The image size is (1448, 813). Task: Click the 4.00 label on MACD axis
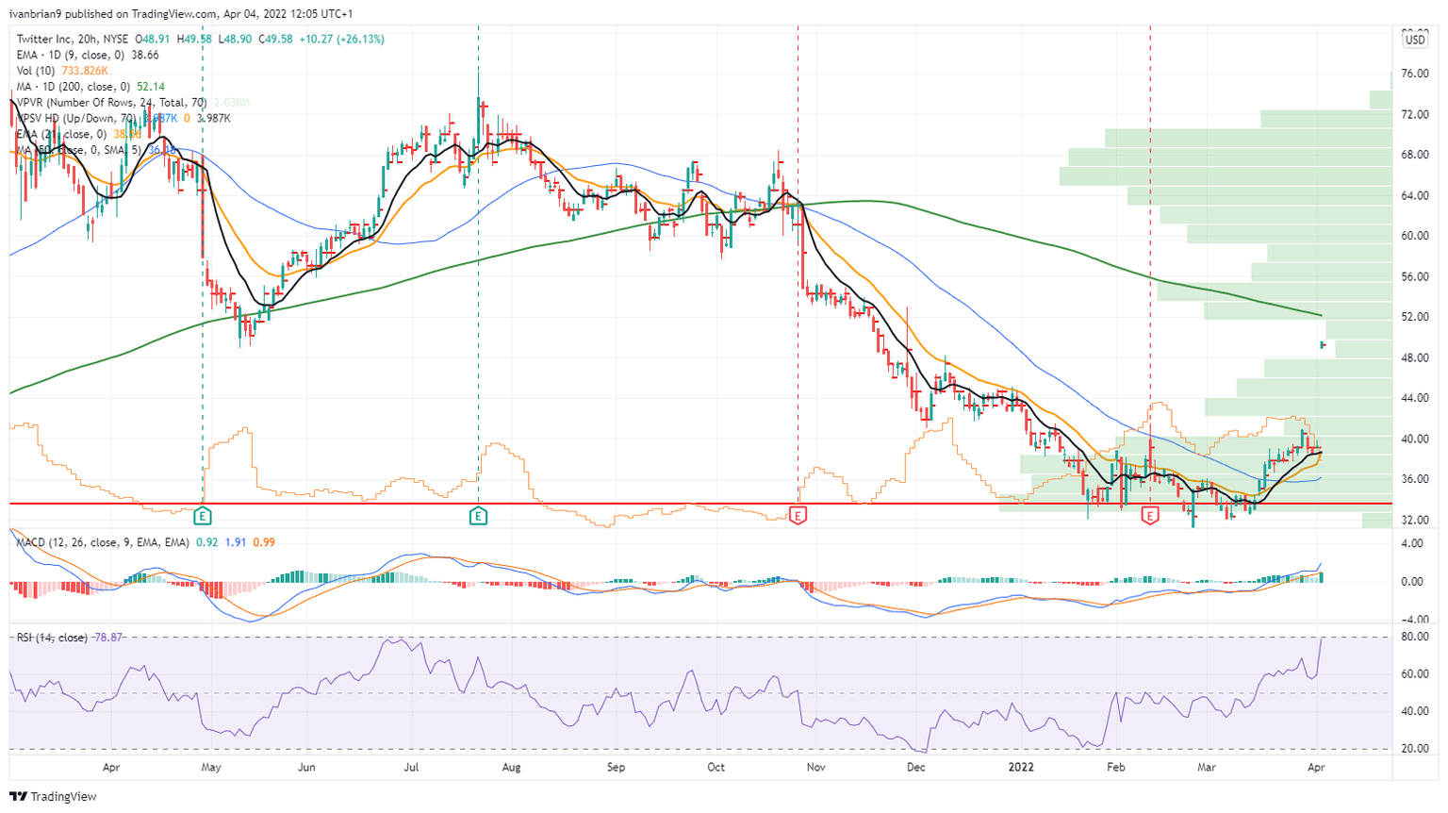1412,543
